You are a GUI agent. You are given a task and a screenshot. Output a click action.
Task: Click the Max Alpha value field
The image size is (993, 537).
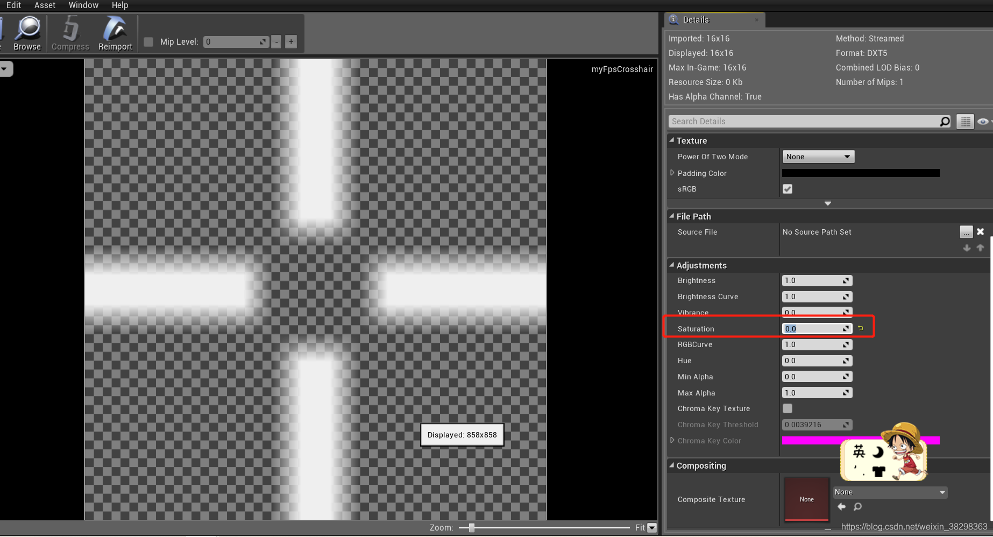(817, 393)
